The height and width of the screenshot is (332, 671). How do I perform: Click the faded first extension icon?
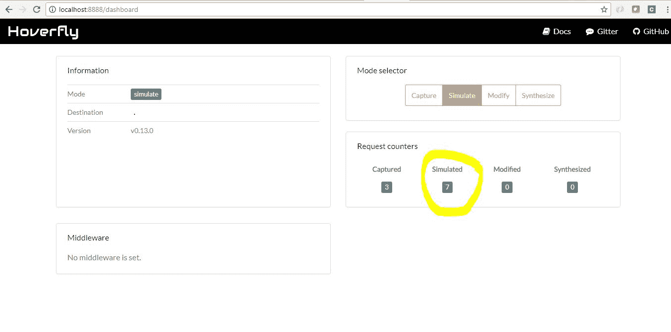pos(620,9)
